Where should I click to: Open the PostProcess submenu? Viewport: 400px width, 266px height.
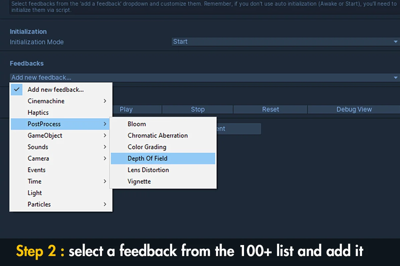click(x=44, y=124)
